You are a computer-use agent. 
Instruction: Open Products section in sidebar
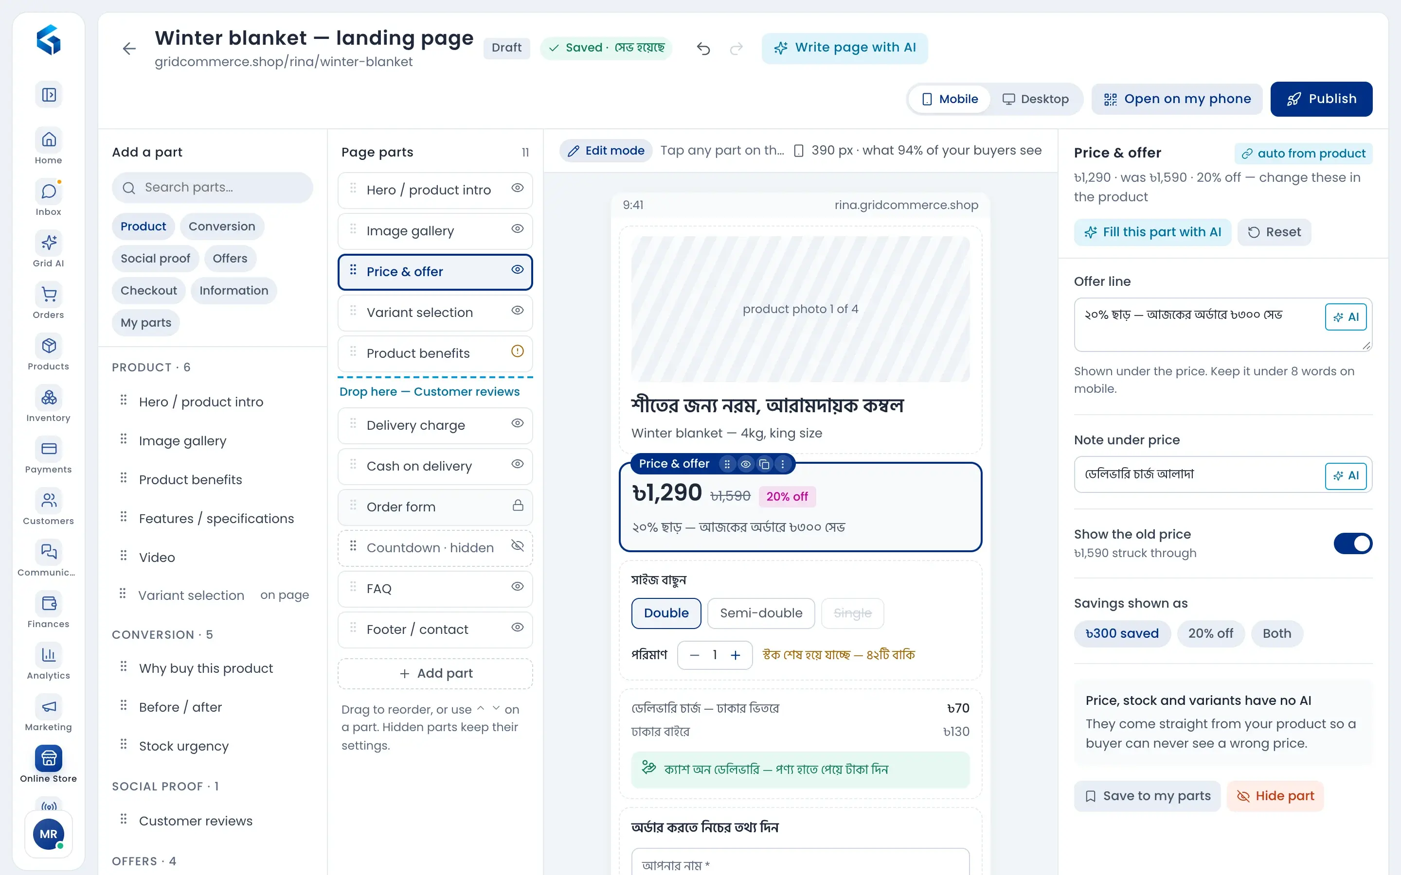(x=48, y=352)
